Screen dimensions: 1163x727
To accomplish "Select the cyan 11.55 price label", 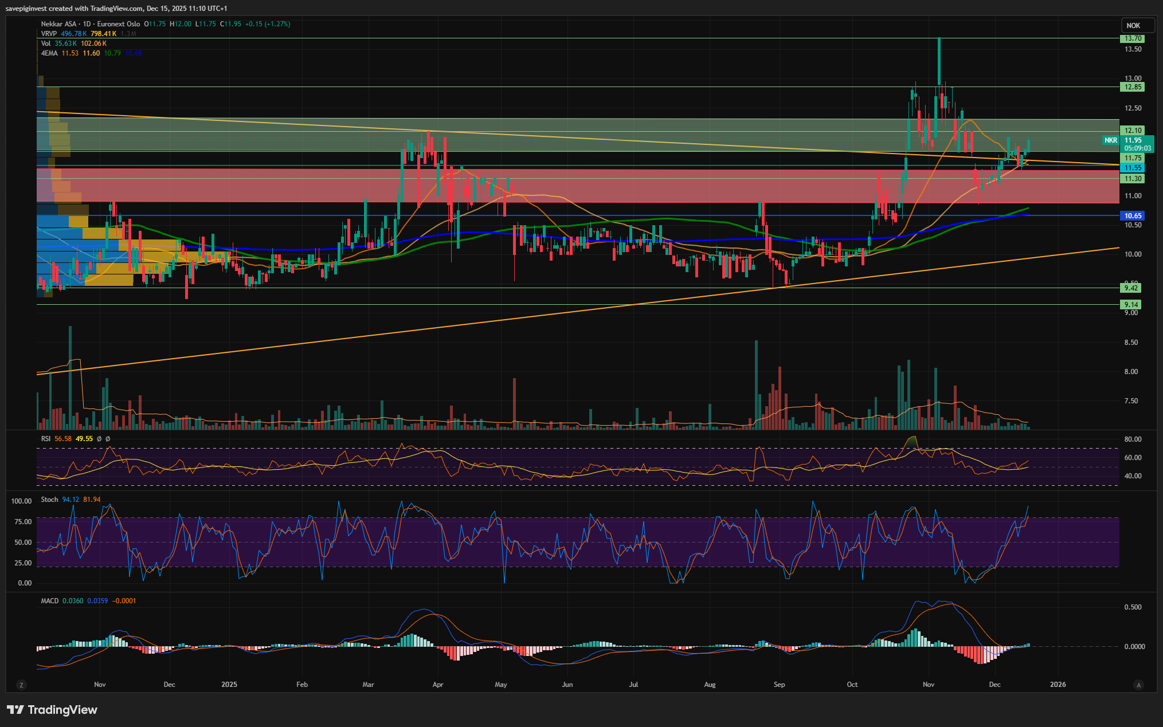I will point(1132,168).
